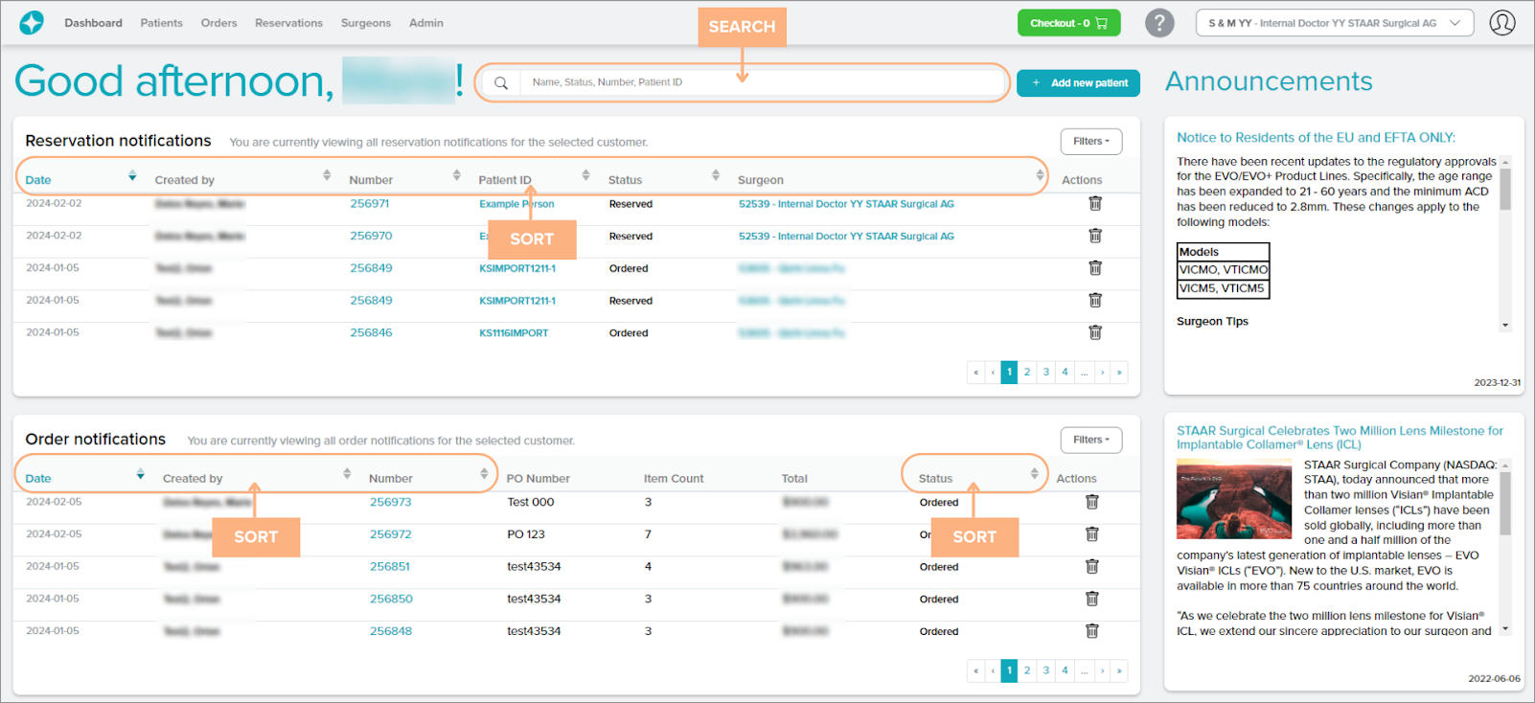Click the STAAR logo home icon
1535x703 pixels.
tap(32, 23)
